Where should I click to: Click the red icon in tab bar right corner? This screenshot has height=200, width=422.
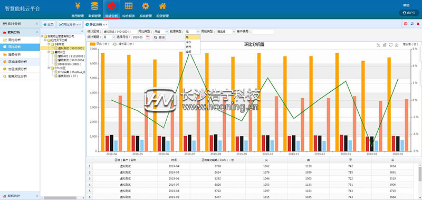(x=406, y=24)
